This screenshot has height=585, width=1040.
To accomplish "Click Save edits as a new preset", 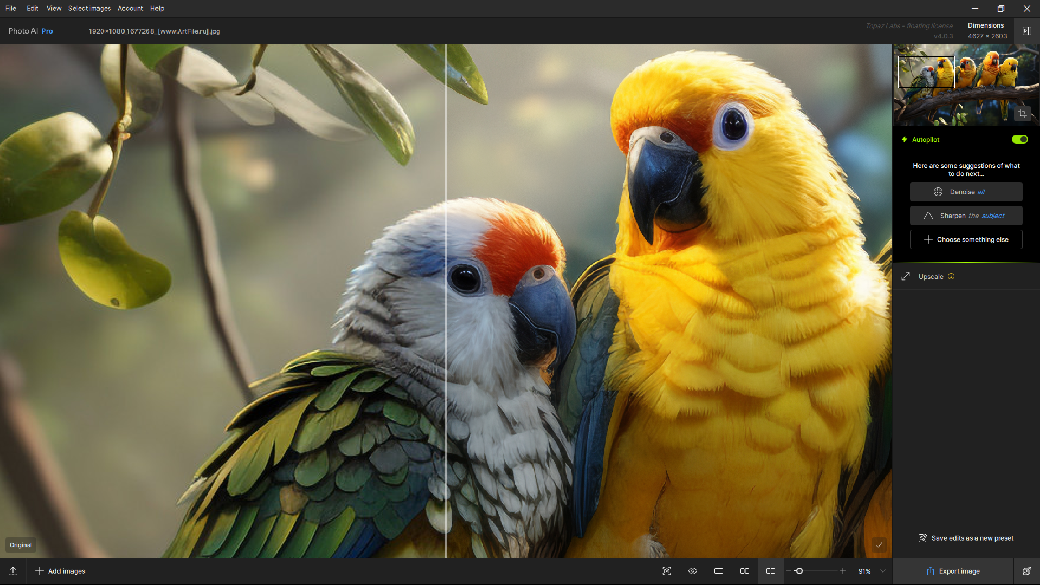I will 966,538.
